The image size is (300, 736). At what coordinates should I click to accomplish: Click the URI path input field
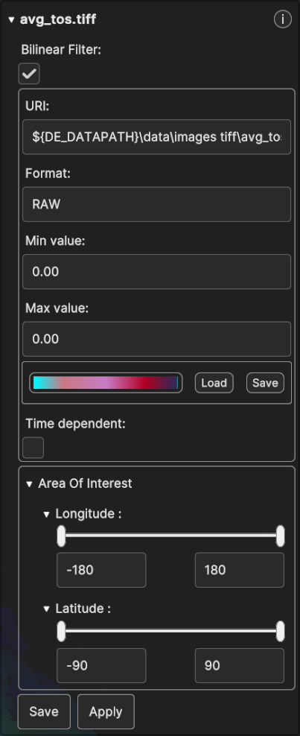pyautogui.click(x=156, y=137)
